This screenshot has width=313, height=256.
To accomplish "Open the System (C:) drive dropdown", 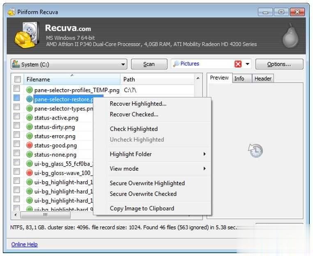I will point(69,64).
